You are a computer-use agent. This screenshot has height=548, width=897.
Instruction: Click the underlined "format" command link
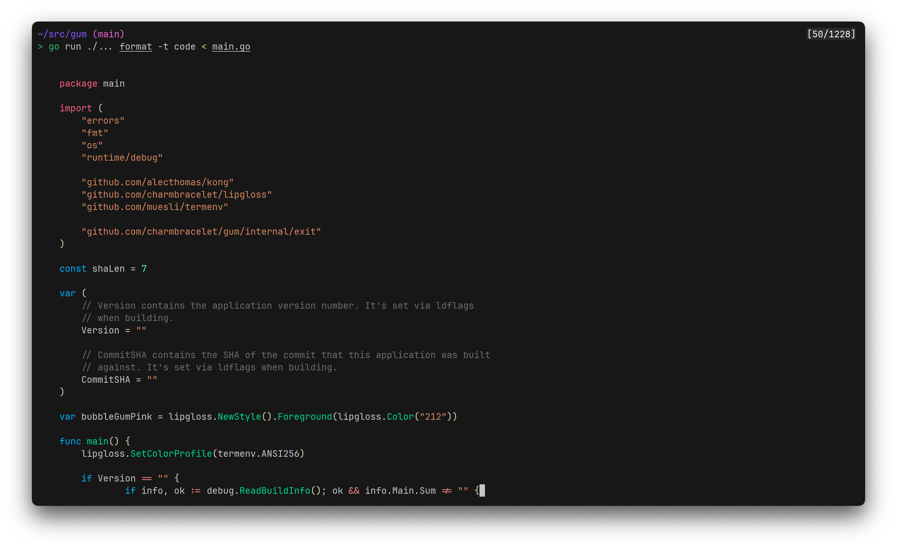tap(136, 46)
